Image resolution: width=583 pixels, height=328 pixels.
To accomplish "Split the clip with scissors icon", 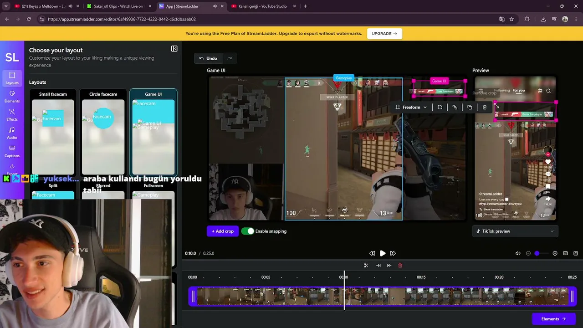I will (x=366, y=266).
